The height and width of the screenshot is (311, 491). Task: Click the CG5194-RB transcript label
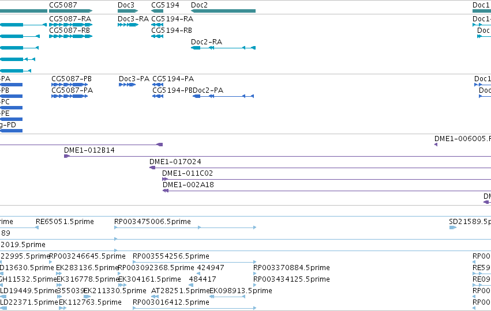tap(171, 31)
